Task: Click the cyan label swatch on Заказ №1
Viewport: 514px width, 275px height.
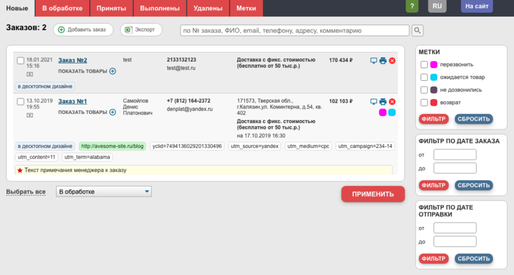Action: pyautogui.click(x=392, y=112)
